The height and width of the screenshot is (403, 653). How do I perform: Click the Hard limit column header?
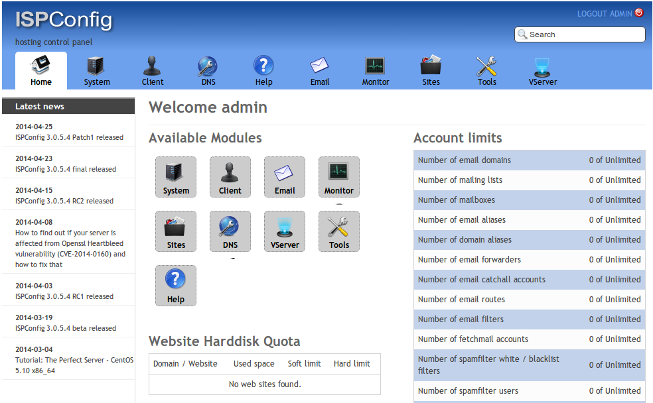click(x=352, y=363)
